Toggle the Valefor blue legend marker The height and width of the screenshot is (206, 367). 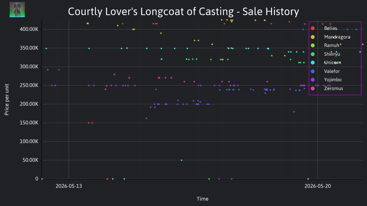[x=312, y=71]
